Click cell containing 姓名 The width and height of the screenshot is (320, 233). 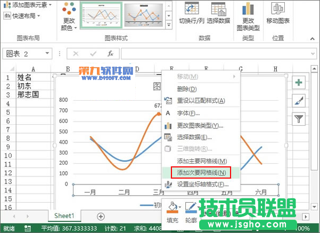click(x=33, y=77)
